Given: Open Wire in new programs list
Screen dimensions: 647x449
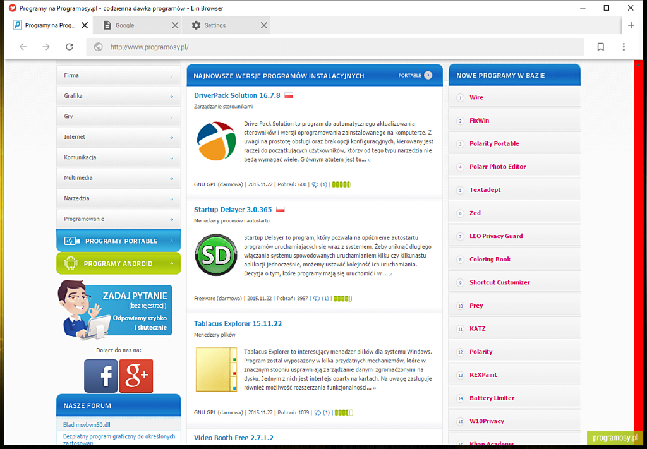Looking at the screenshot, I should click(476, 97).
